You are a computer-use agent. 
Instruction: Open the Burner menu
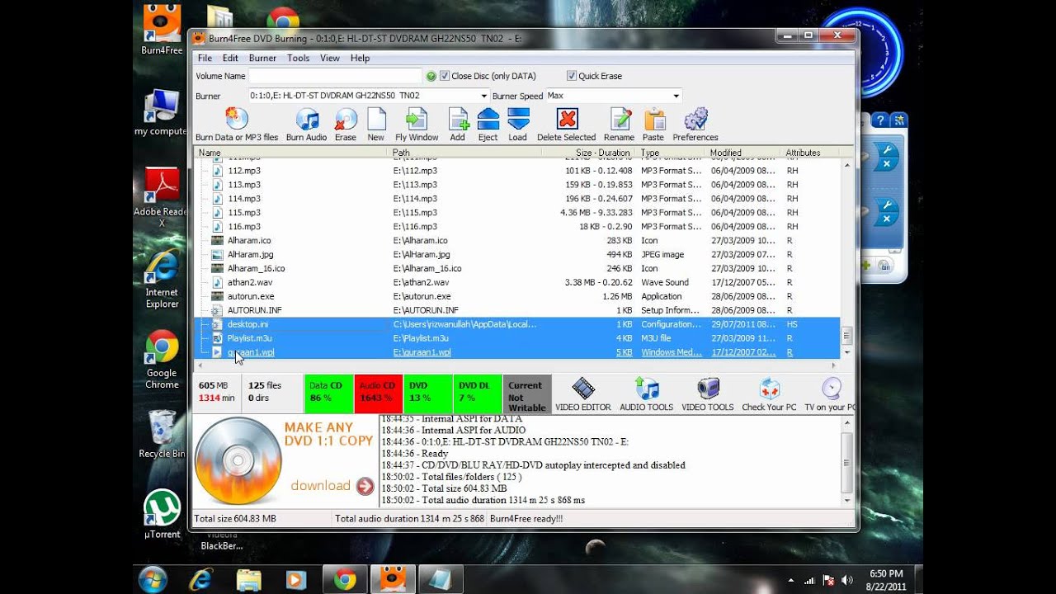point(262,58)
